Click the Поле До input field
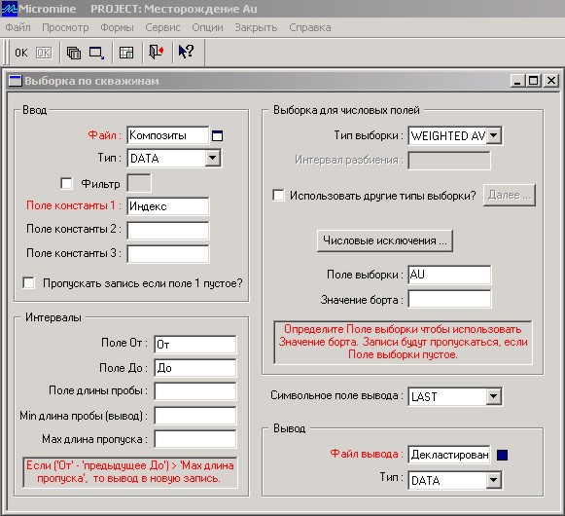 [195, 368]
